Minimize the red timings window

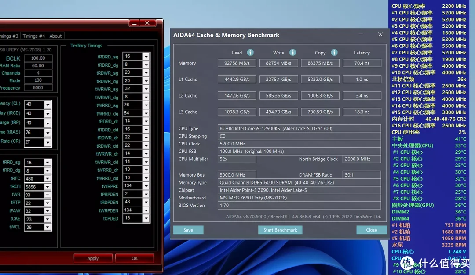click(135, 23)
